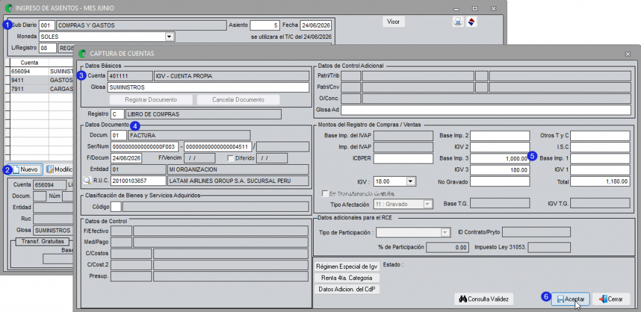Viewport: 641px width, 312px height.
Task: Click the Glosa Ad input field
Action: click(486, 110)
